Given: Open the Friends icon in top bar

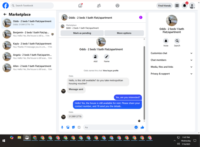Looking at the screenshot, I should [x=99, y=6].
